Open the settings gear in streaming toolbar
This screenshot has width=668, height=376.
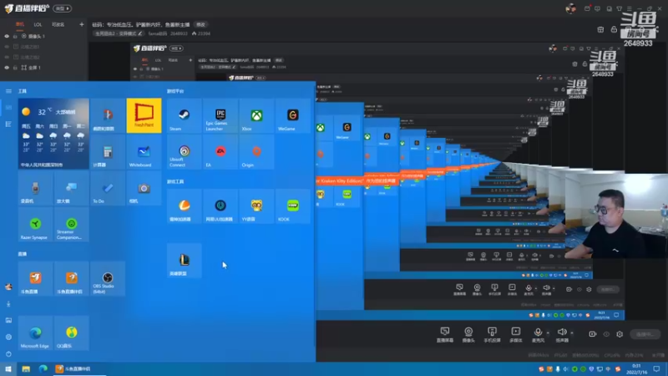(620, 334)
